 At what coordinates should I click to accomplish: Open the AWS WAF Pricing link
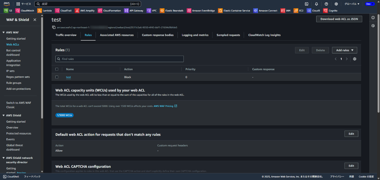pos(165,106)
